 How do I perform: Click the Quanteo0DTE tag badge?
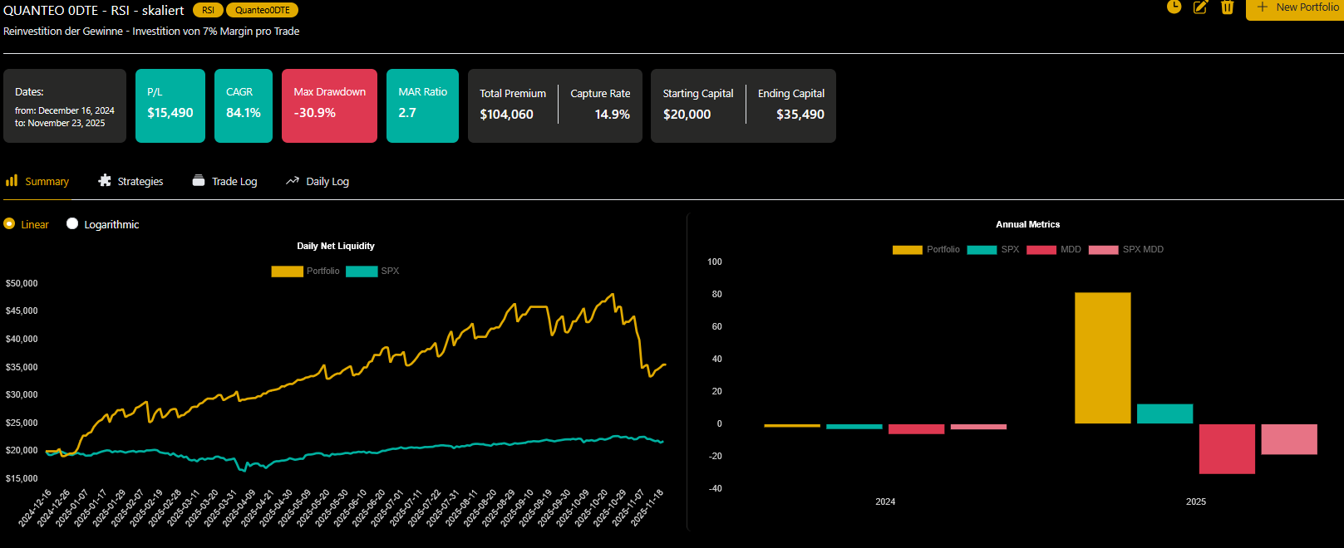pyautogui.click(x=262, y=10)
